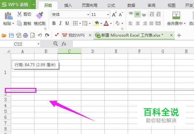
Task: Open the quick access toolbar customize arrow
Action: 57,35
